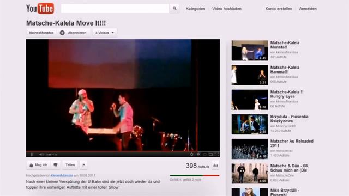Screen dimensions: 349x196
Task: Open the player settings gear icon
Action: (x=191, y=154)
